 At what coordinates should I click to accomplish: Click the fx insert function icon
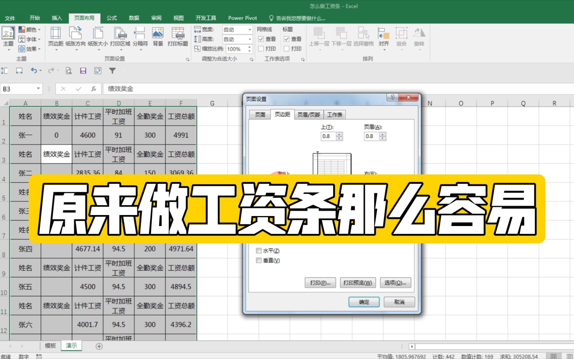[94, 89]
